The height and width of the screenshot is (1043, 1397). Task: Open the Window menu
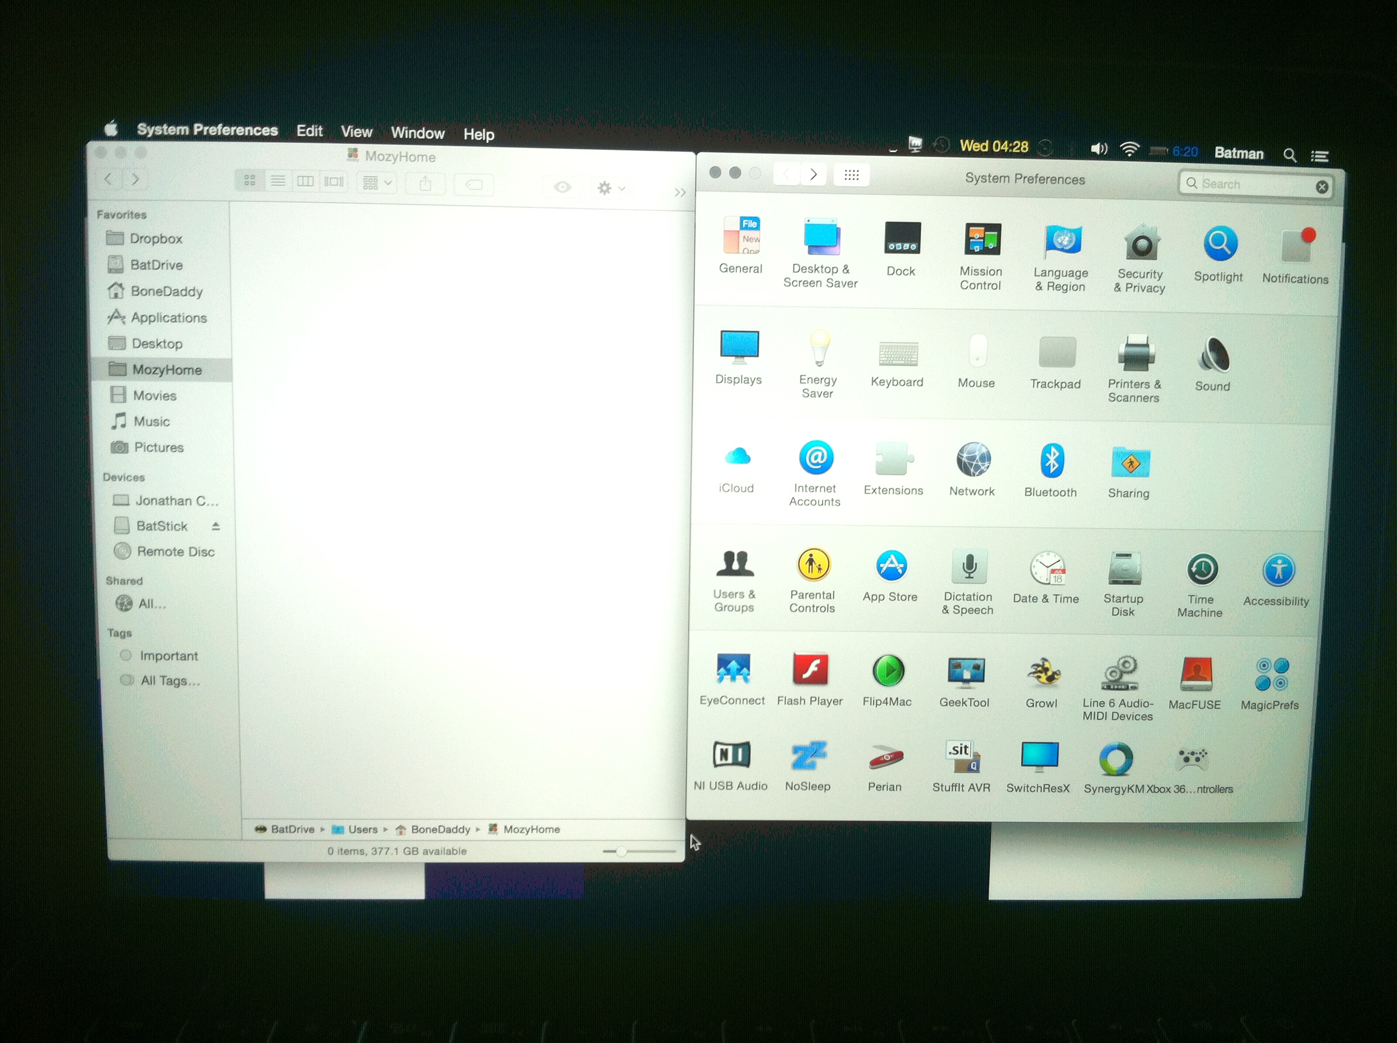pos(418,133)
